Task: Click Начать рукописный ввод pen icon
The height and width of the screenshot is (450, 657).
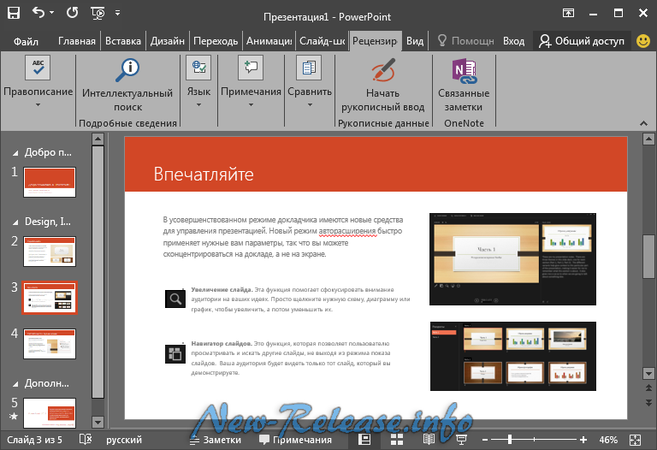Action: [382, 70]
